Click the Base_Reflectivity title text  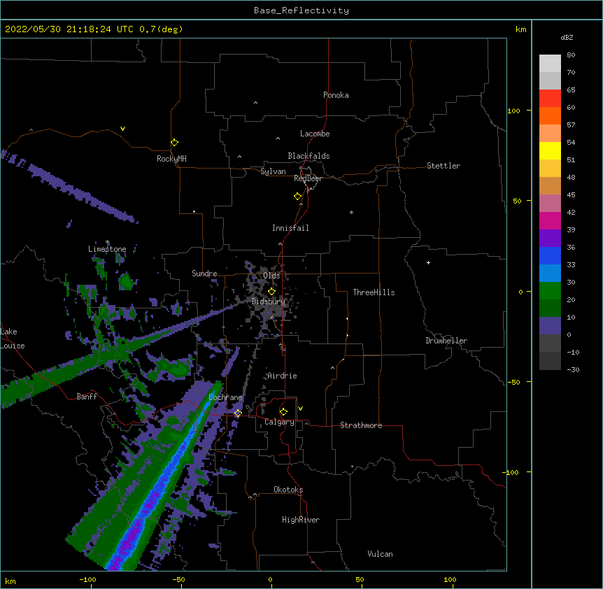[x=301, y=10]
